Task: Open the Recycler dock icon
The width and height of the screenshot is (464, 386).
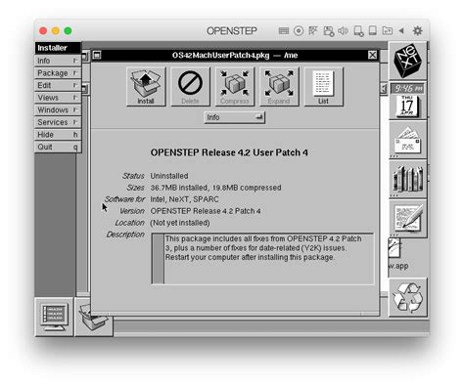Action: coord(407,297)
